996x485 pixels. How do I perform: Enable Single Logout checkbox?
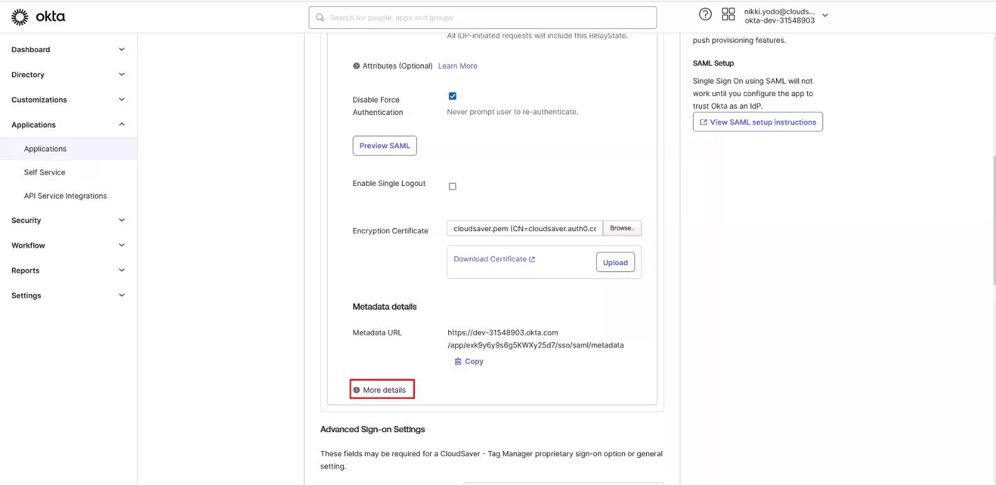coord(452,187)
